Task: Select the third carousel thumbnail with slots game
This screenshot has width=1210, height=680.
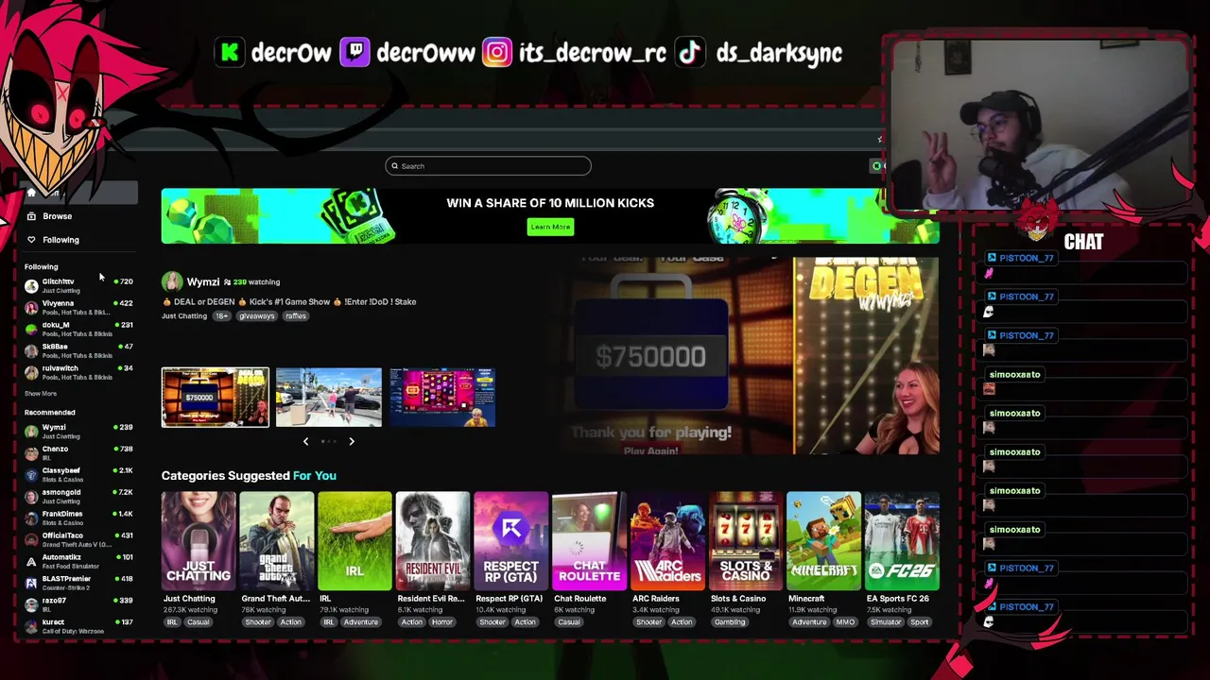Action: tap(442, 398)
